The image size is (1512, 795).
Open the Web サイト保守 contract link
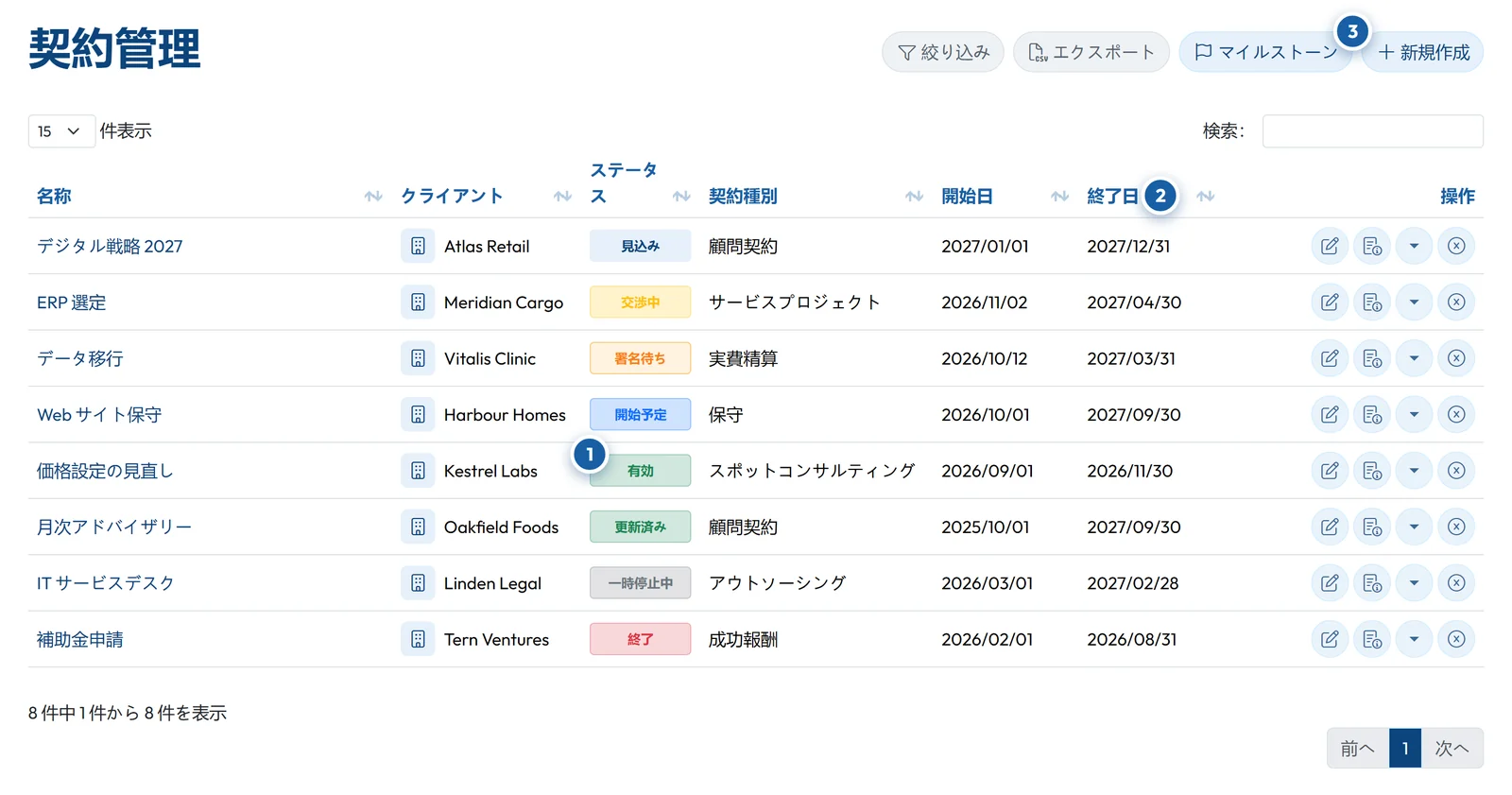click(99, 415)
